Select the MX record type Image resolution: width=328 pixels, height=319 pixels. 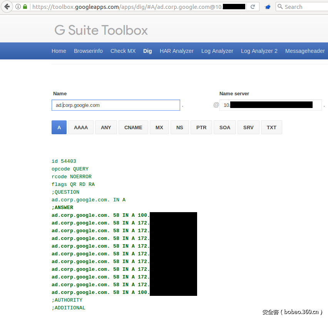[x=159, y=127]
